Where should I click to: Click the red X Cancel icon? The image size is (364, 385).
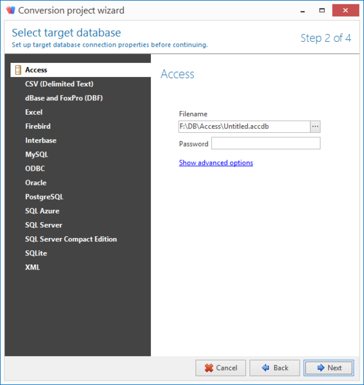point(209,368)
